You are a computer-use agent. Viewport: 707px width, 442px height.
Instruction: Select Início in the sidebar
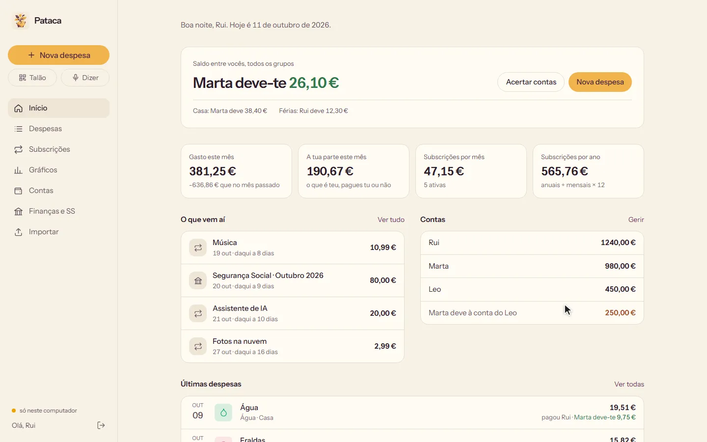pos(58,108)
